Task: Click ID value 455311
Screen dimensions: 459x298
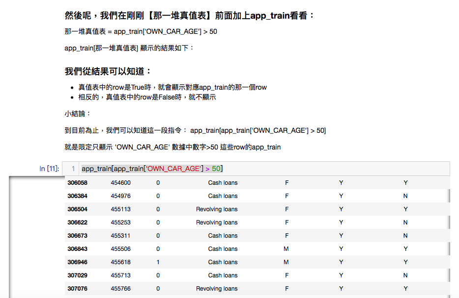Action: (x=120, y=236)
